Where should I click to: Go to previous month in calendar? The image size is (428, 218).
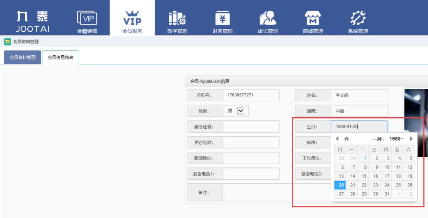tap(337, 139)
